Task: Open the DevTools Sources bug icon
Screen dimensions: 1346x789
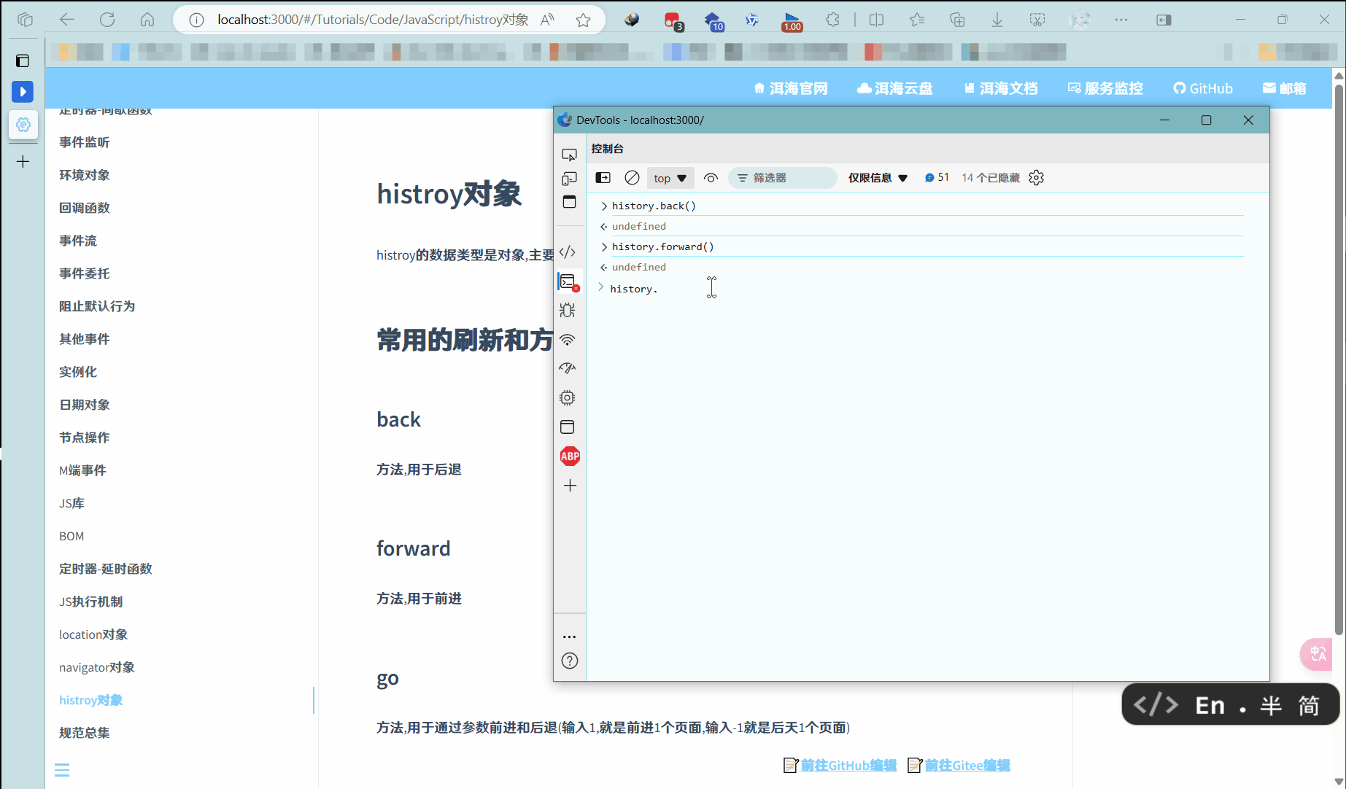Action: [568, 310]
